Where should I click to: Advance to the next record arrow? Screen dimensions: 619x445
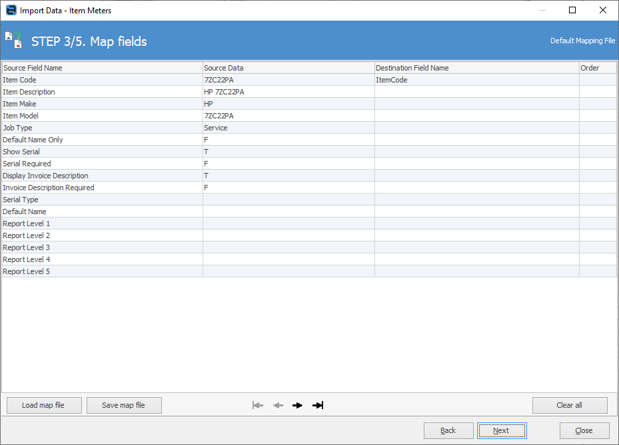[298, 405]
